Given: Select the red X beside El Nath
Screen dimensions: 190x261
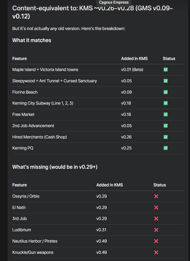Looking at the screenshot, I should click(156, 207).
